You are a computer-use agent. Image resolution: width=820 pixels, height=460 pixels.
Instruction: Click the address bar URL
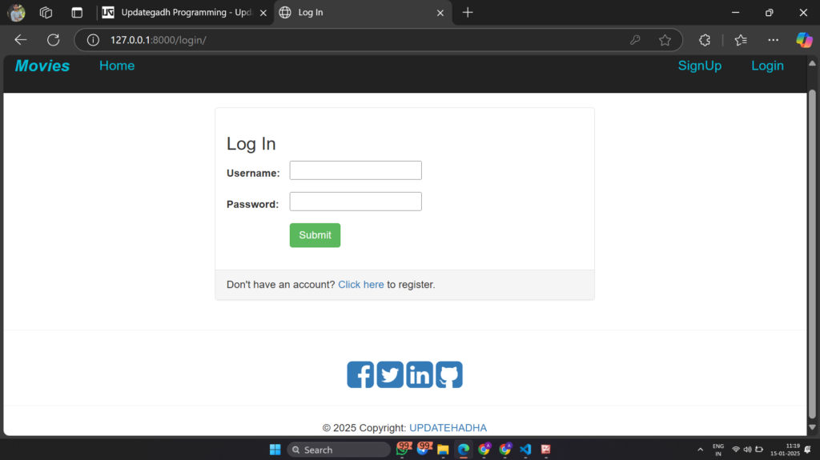coord(159,40)
